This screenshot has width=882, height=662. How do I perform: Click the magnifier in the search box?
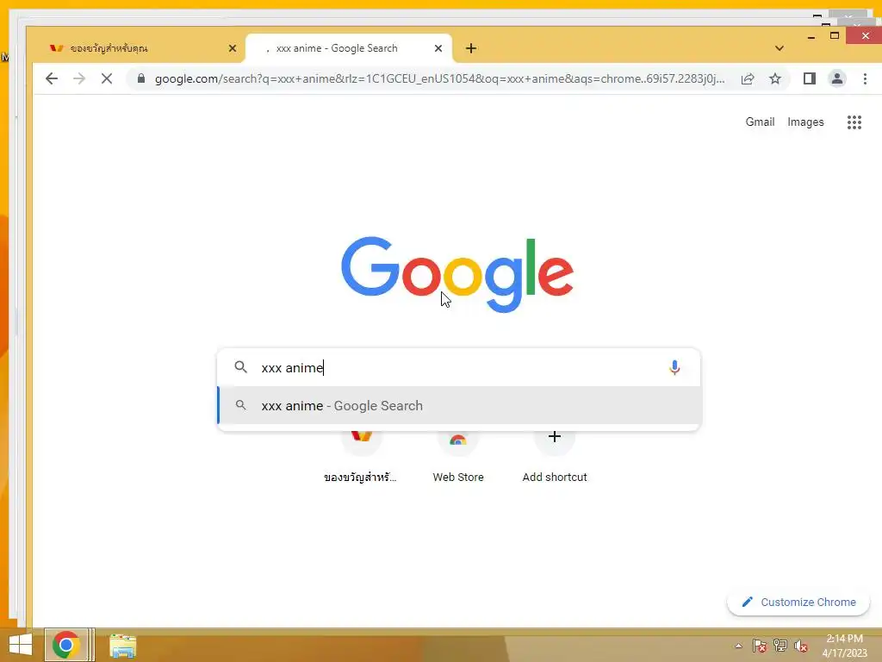click(241, 367)
